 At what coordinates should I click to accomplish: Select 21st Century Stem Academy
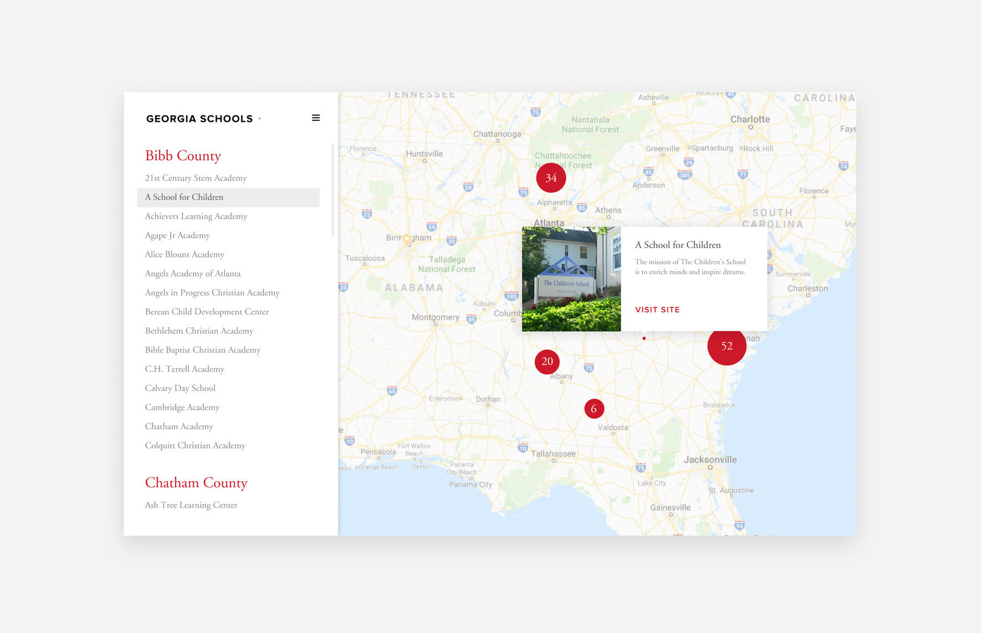coord(196,178)
